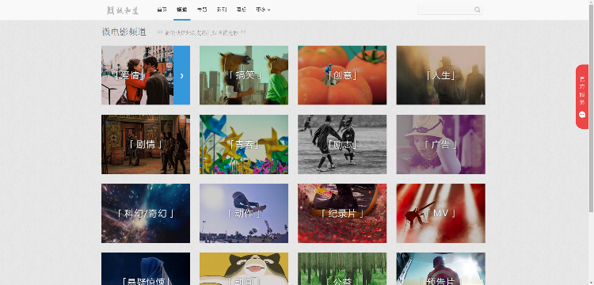Open the 系列 nav item
Image resolution: width=594 pixels, height=285 pixels.
click(222, 9)
